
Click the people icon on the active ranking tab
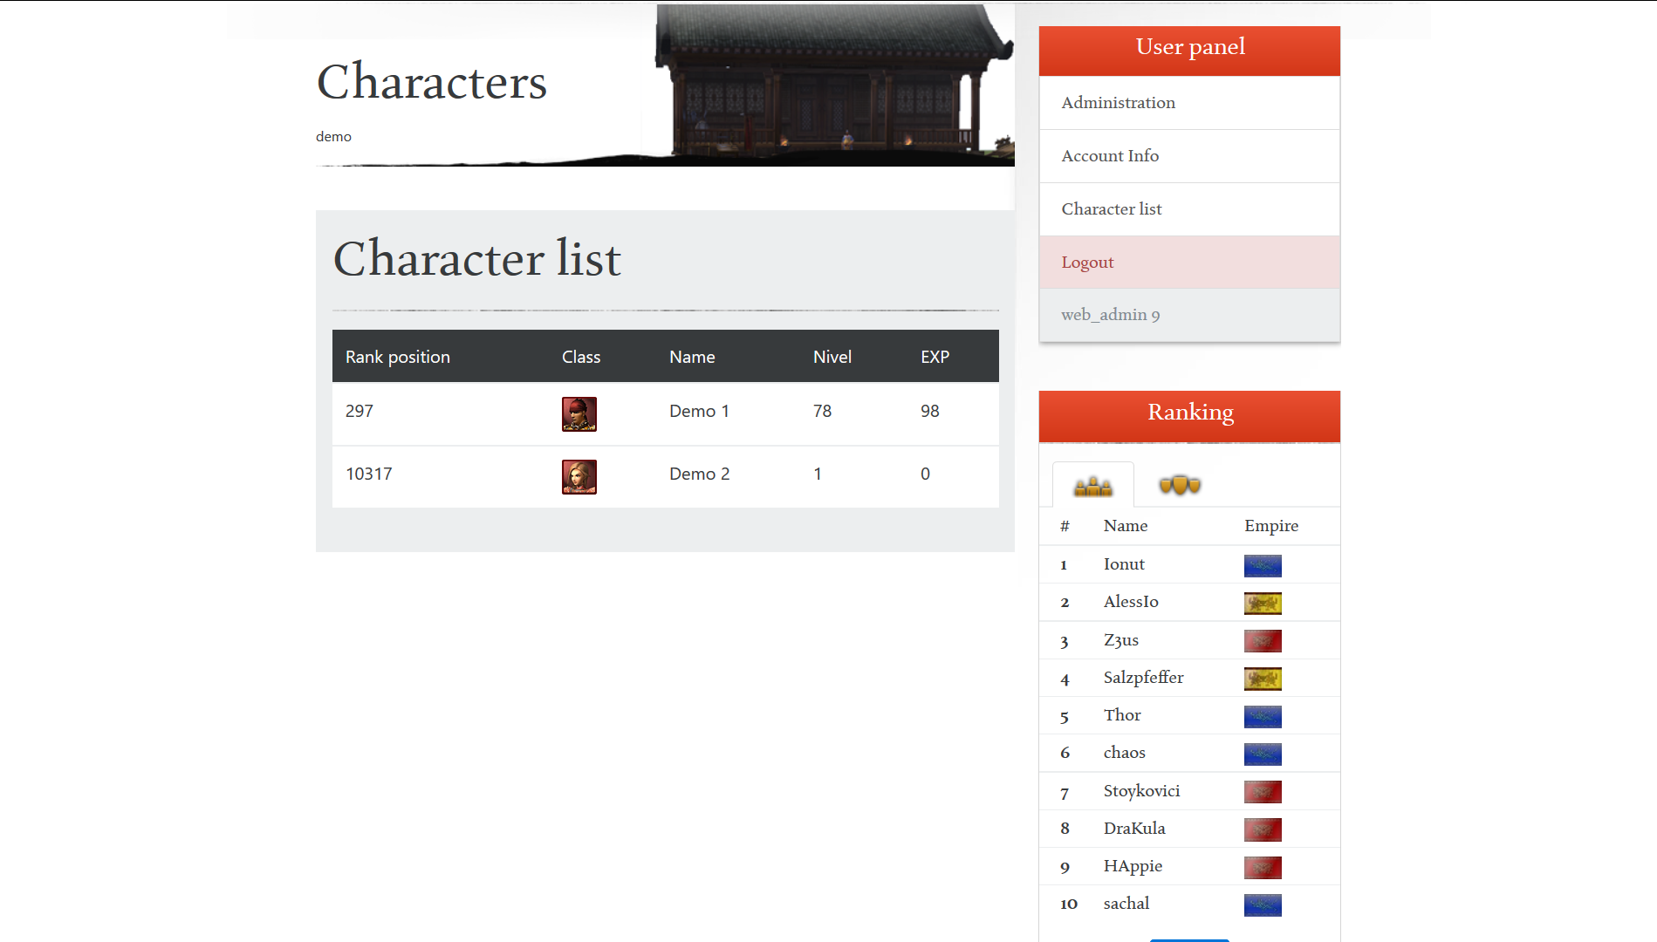[1092, 485]
